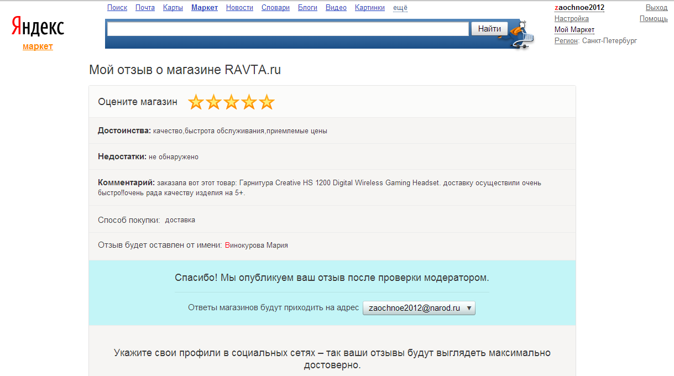Open the Помощь help link
The image size is (674, 376).
coord(654,19)
